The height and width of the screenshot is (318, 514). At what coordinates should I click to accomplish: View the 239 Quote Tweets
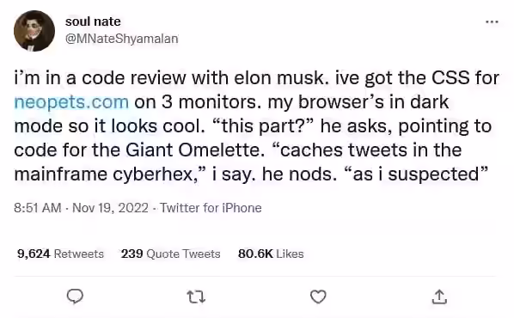click(170, 254)
